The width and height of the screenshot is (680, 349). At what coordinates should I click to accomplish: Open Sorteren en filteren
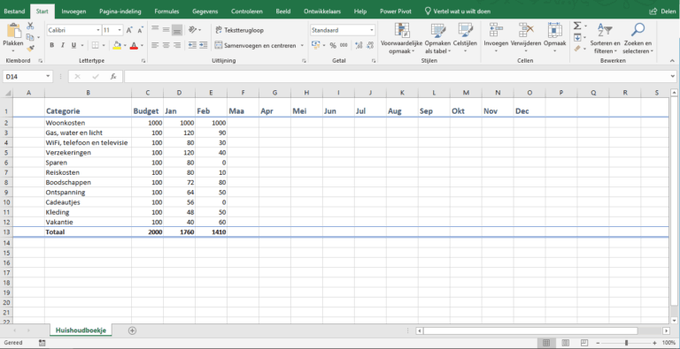tap(605, 38)
